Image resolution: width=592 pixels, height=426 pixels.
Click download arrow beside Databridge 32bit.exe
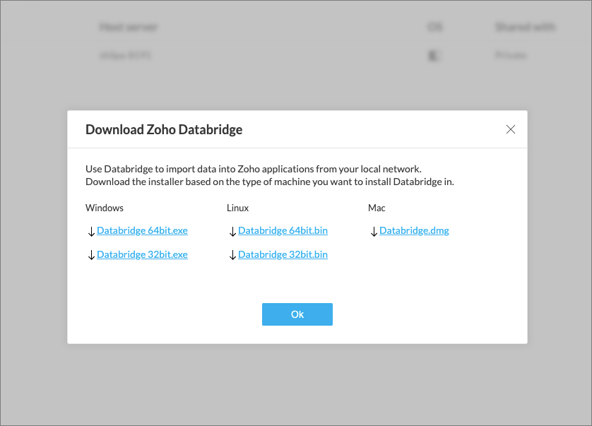click(91, 256)
